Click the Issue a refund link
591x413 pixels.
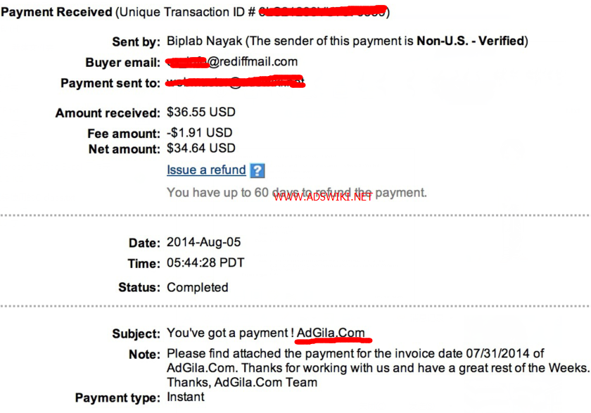(206, 170)
